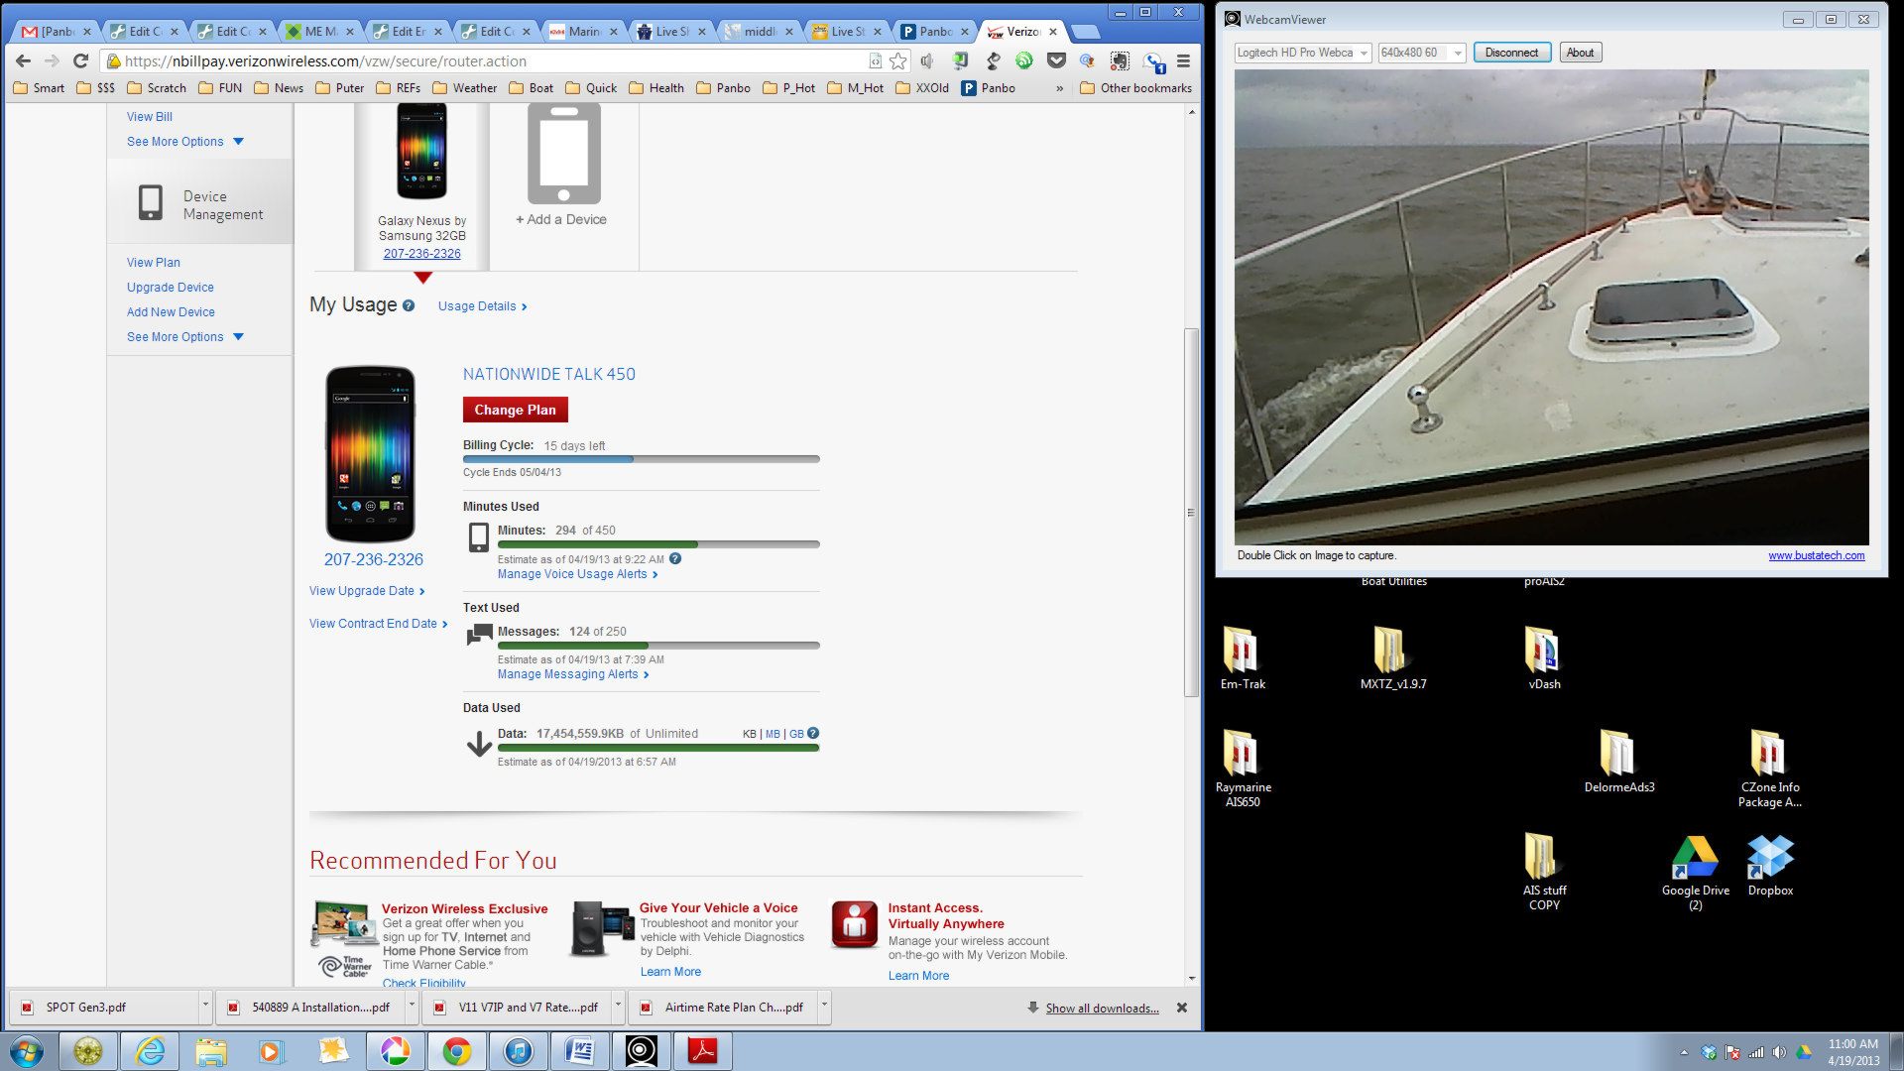
Task: Open vDash desktop folder
Action: (1544, 657)
